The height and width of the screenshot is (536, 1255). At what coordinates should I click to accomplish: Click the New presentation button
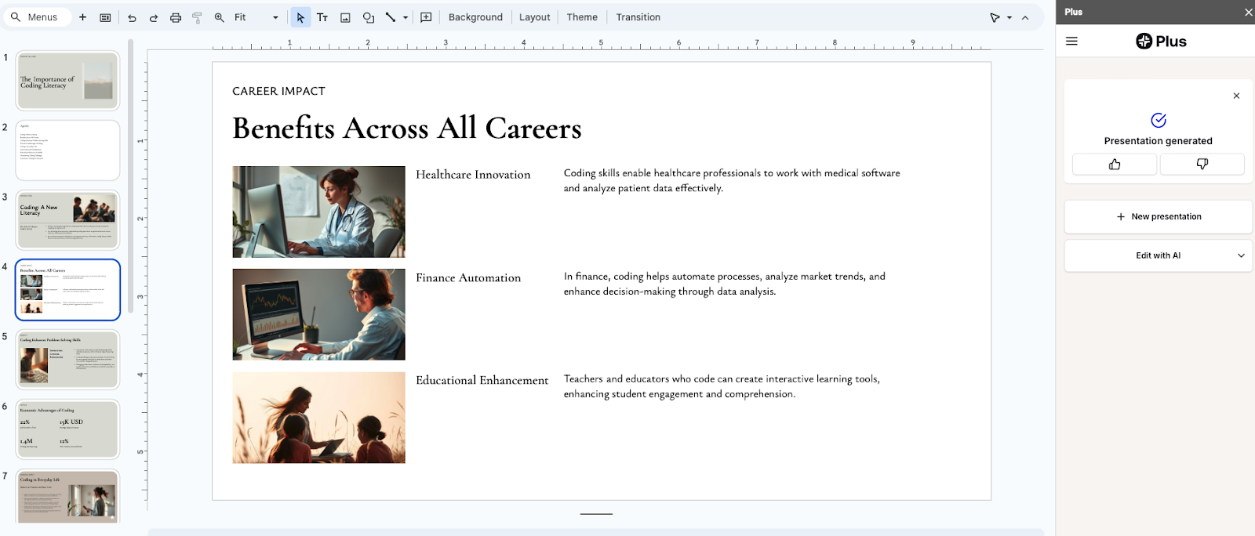pyautogui.click(x=1158, y=217)
